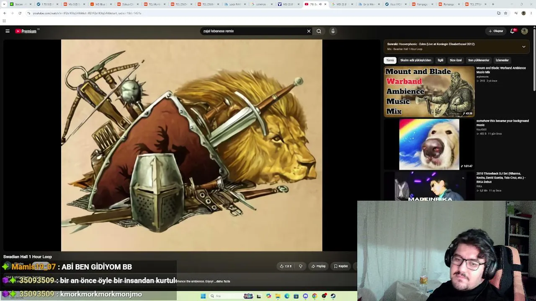Like the video with thumbs-up button
536x301 pixels.
286,266
